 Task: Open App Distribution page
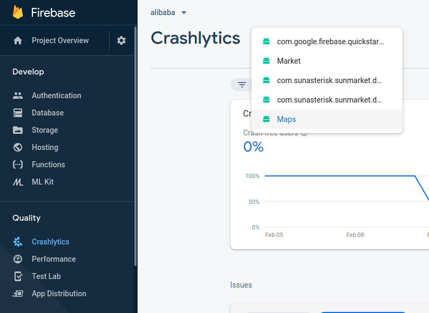59,294
